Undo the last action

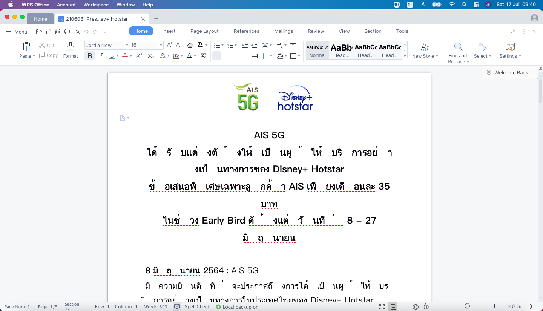click(86, 32)
